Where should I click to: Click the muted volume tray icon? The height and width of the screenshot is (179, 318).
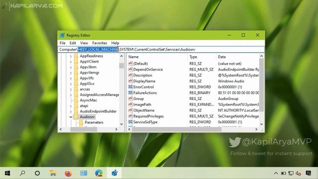pyautogui.click(x=298, y=174)
